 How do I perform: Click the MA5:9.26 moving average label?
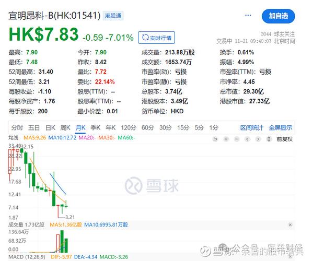tap(34, 138)
